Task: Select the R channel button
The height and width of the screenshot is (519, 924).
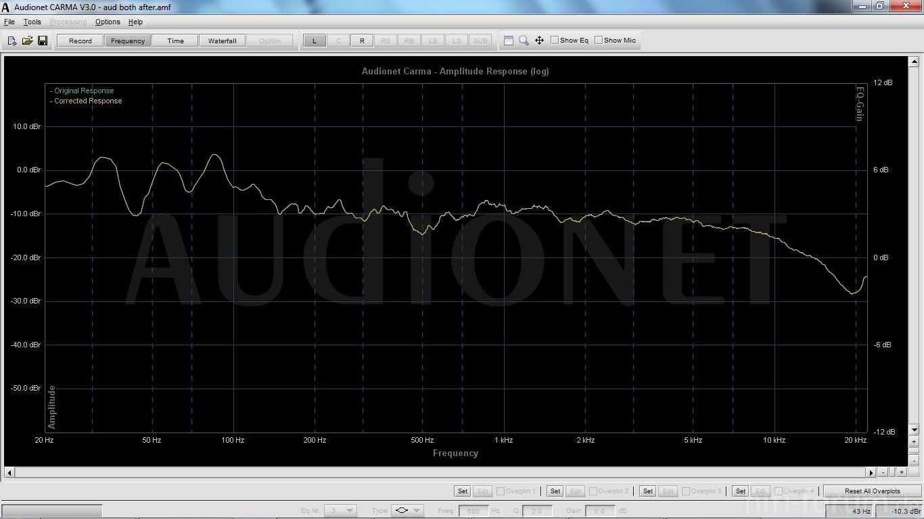Action: [x=362, y=41]
